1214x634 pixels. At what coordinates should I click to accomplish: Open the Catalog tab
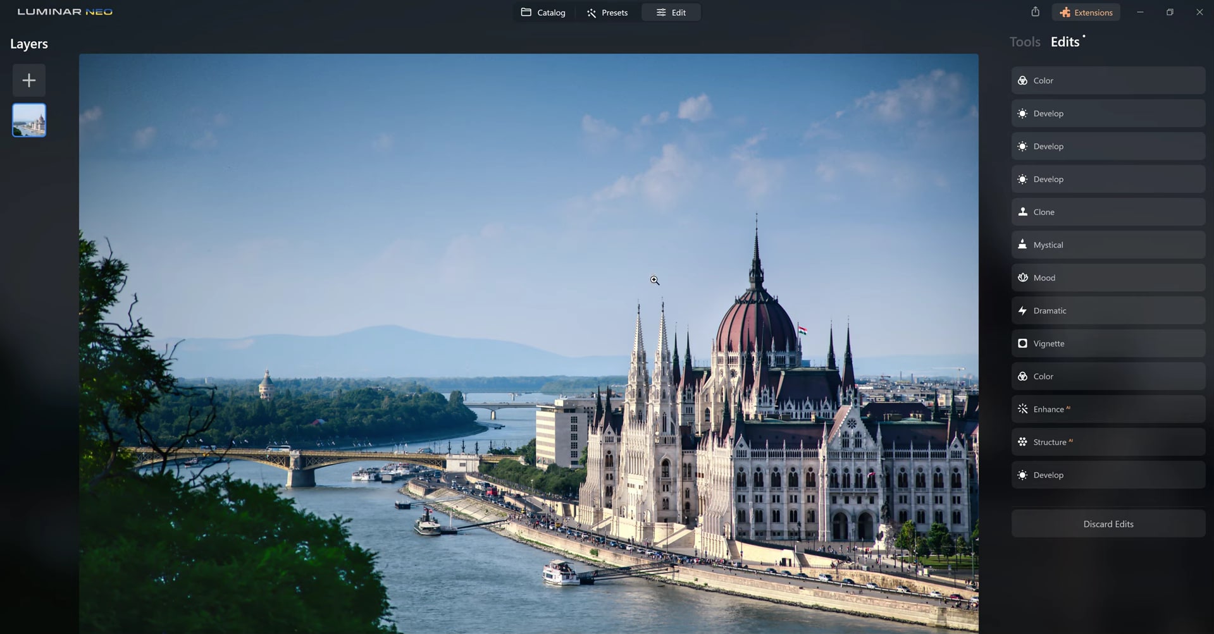[x=543, y=13]
